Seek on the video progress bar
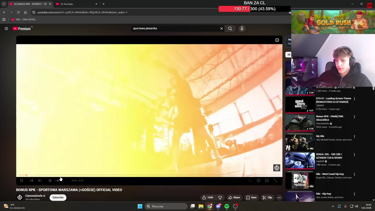 click(x=149, y=175)
